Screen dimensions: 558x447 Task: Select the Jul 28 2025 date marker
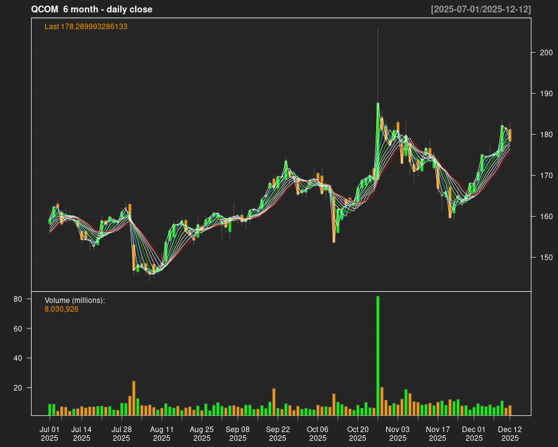click(122, 433)
